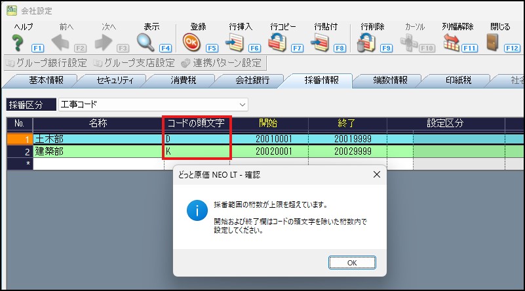Click the Close (閉じる) door icon

493,43
